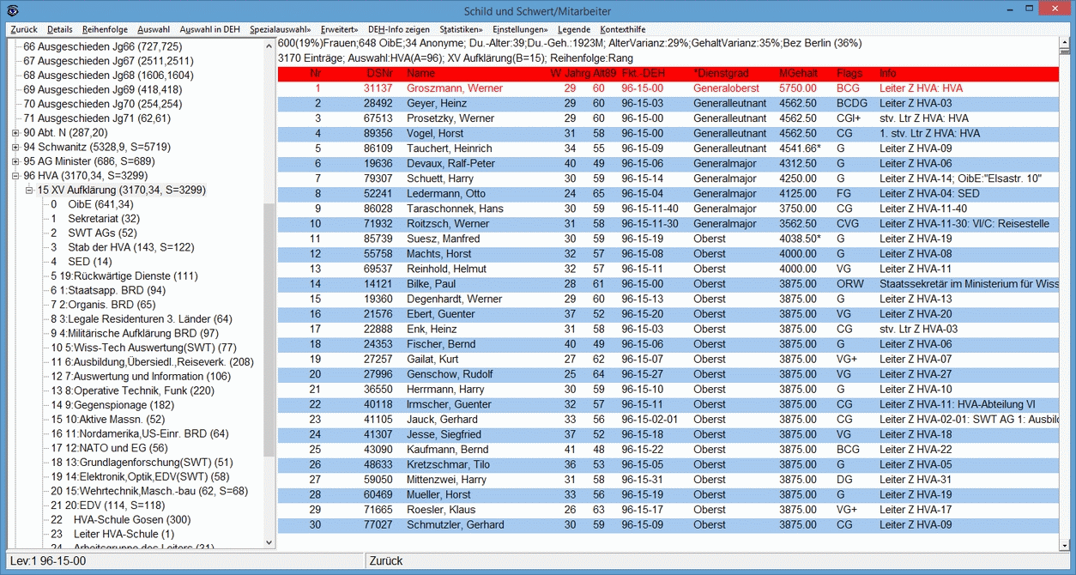Select tree item 66 Ausgeschieden Jg66
The height and width of the screenshot is (575, 1076).
(x=103, y=47)
